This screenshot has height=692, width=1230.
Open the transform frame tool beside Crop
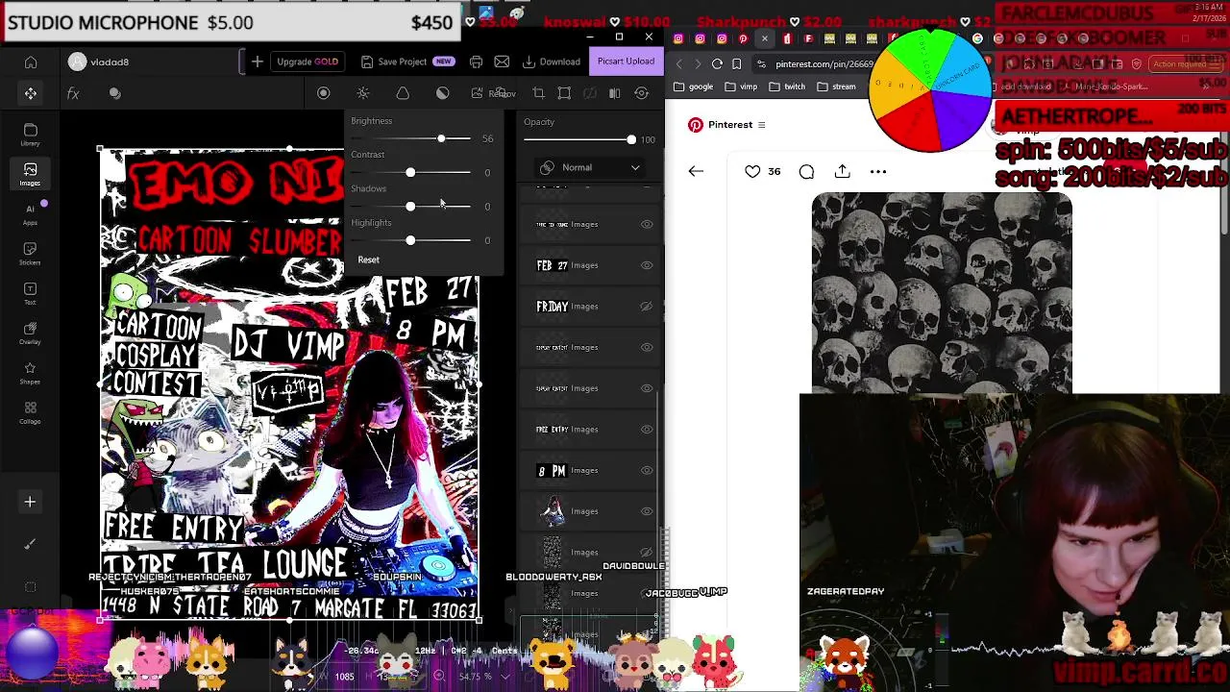pyautogui.click(x=564, y=93)
